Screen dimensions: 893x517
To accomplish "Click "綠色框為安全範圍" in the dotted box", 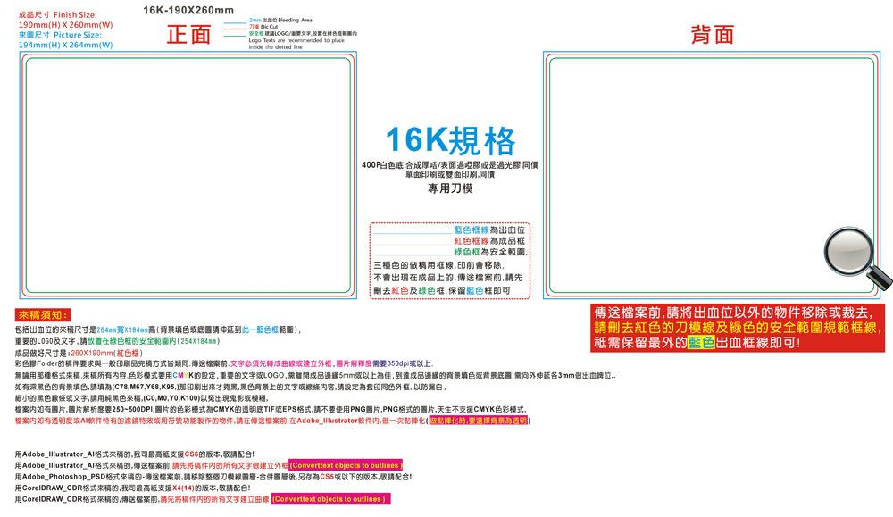I will (x=490, y=252).
